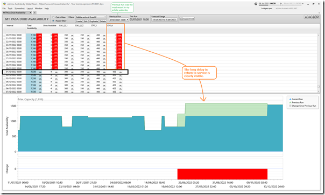Click the CPP_4 column header
The height and width of the screenshot is (195, 325).
click(110, 25)
